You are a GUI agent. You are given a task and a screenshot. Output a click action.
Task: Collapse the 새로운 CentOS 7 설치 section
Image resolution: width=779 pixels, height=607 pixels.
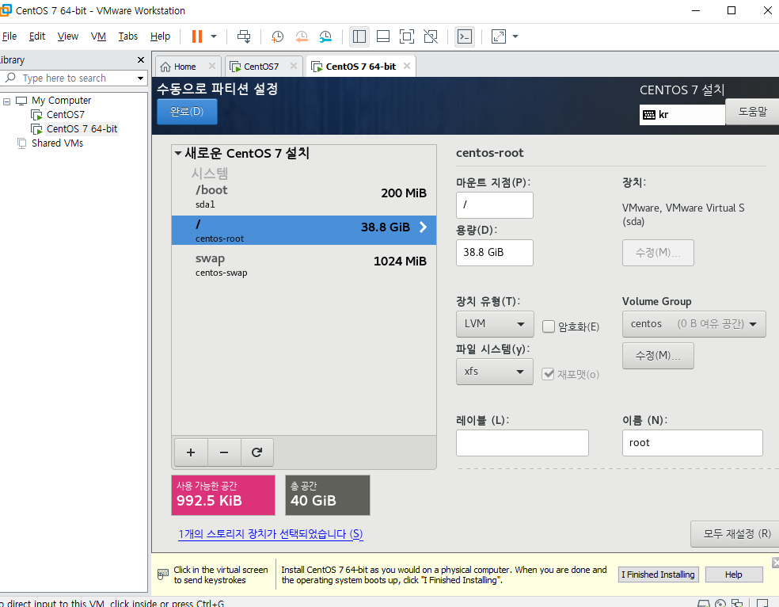[x=178, y=154]
